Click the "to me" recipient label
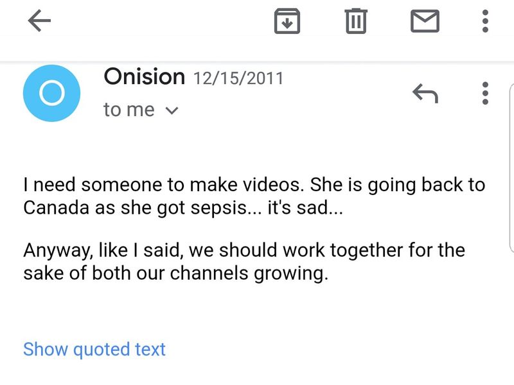This screenshot has height=385, width=514. (x=128, y=110)
